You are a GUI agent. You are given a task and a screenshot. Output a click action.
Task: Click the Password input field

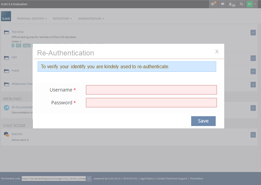pyautogui.click(x=151, y=103)
